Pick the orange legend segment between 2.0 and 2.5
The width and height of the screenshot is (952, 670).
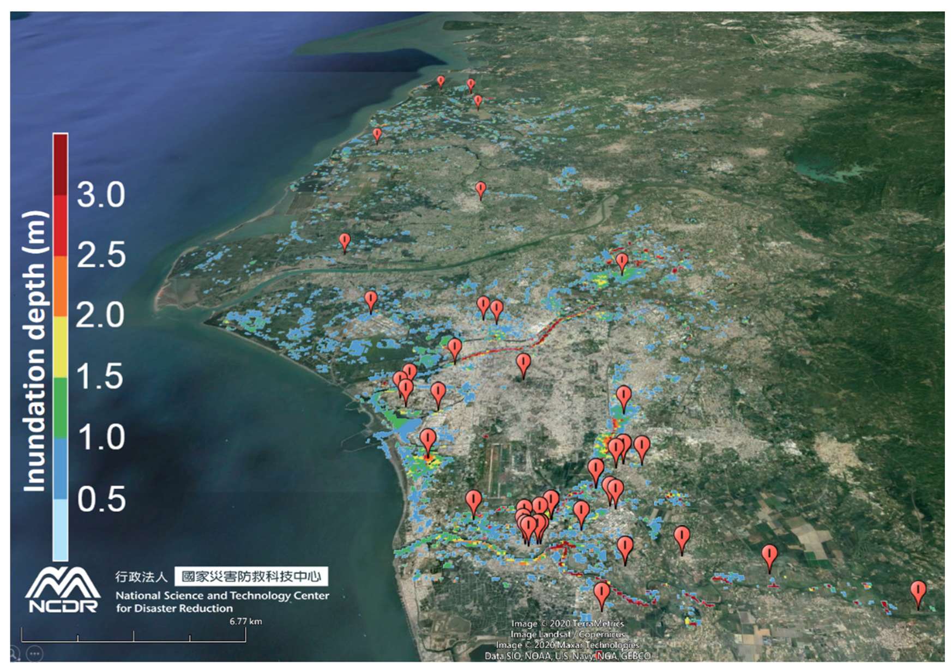point(61,287)
